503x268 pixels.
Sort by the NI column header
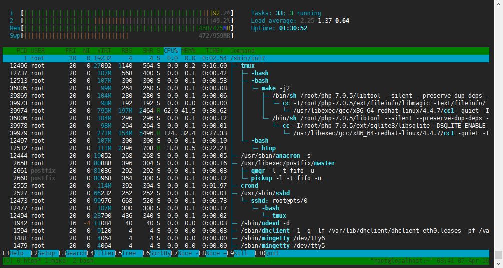[x=86, y=51]
